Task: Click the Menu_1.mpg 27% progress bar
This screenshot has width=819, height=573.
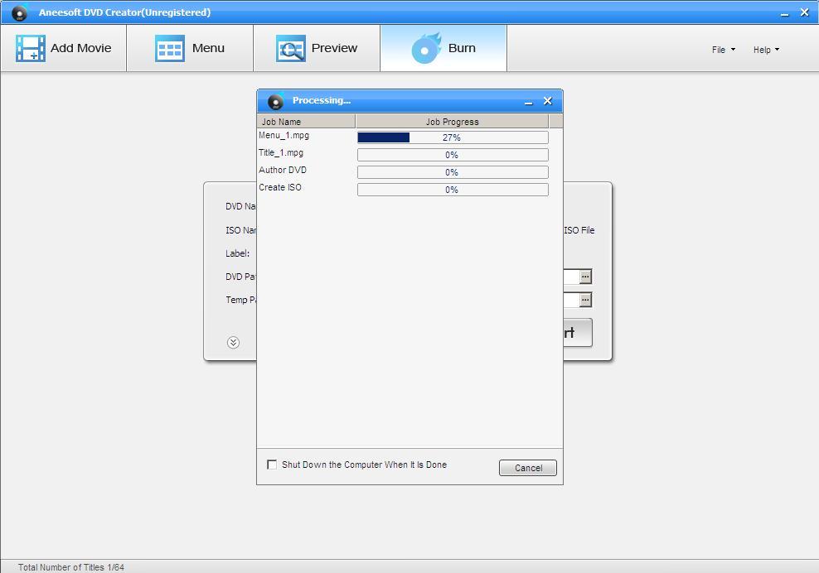Action: coord(453,137)
